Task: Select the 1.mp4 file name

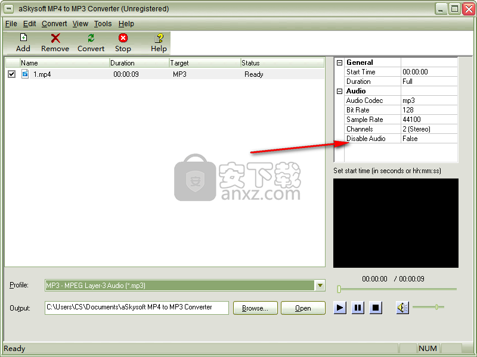Action: (x=42, y=74)
